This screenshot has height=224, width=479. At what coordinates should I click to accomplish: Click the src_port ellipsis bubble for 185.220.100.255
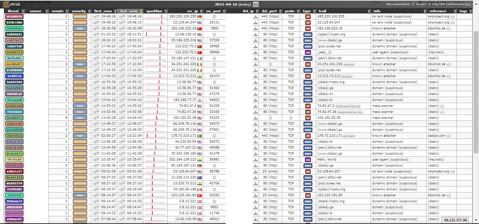214,16
